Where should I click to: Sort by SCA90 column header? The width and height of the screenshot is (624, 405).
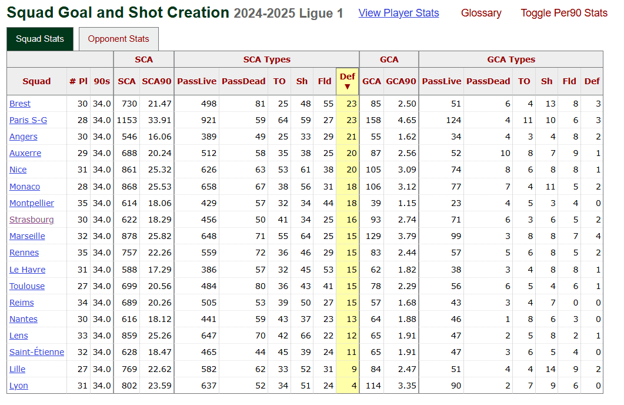[156, 81]
